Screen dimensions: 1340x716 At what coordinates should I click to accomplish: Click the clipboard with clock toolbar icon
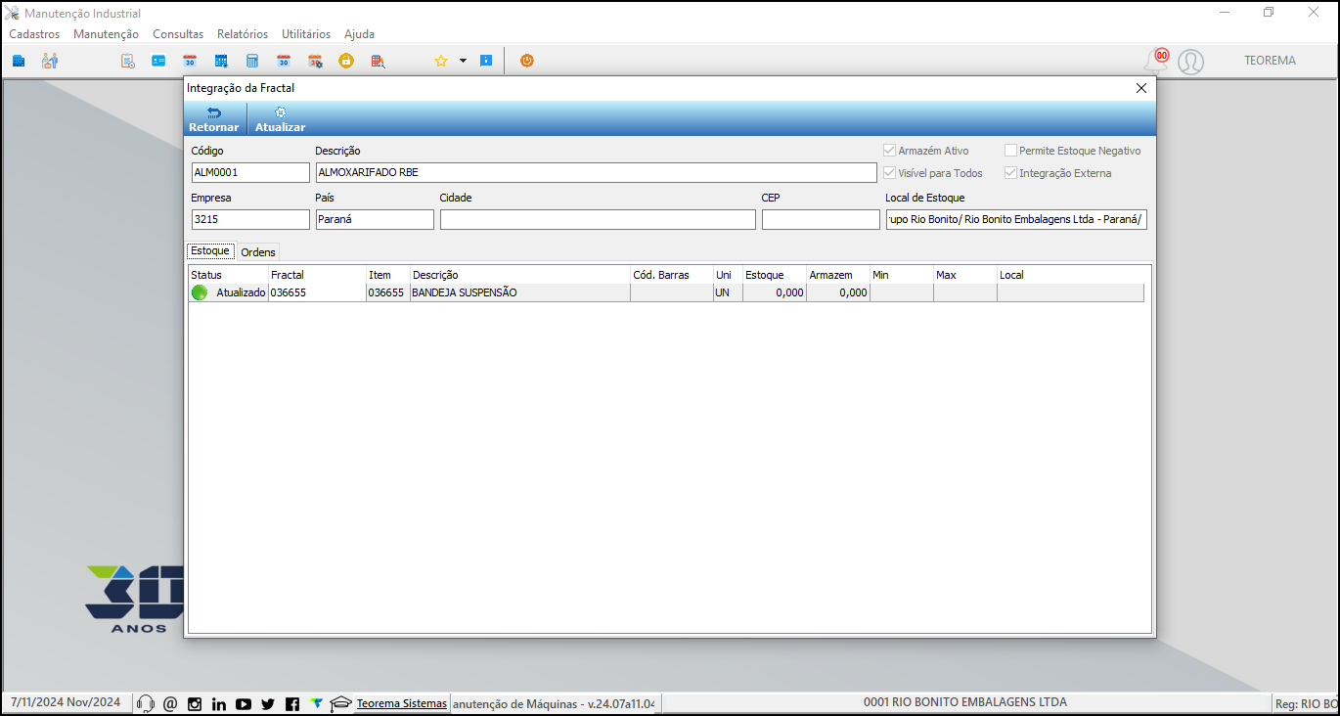[x=128, y=61]
